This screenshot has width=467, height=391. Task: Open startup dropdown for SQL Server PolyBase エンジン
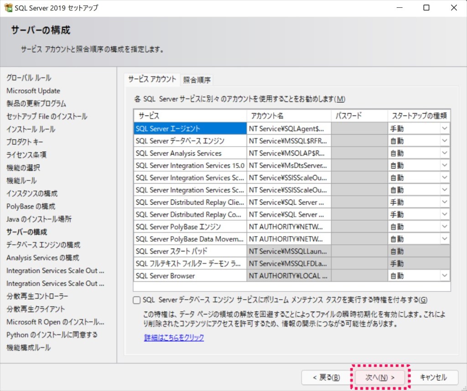pyautogui.click(x=444, y=227)
